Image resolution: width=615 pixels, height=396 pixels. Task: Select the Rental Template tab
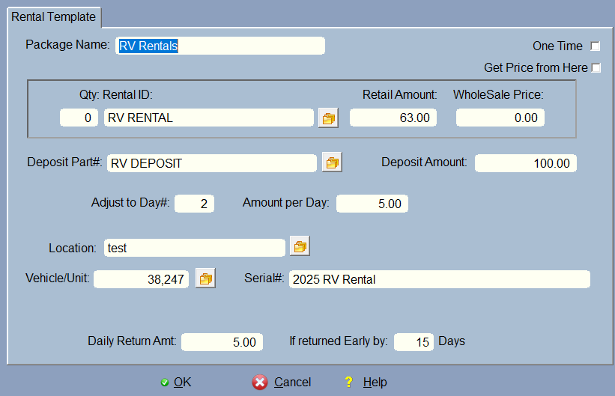pyautogui.click(x=54, y=17)
